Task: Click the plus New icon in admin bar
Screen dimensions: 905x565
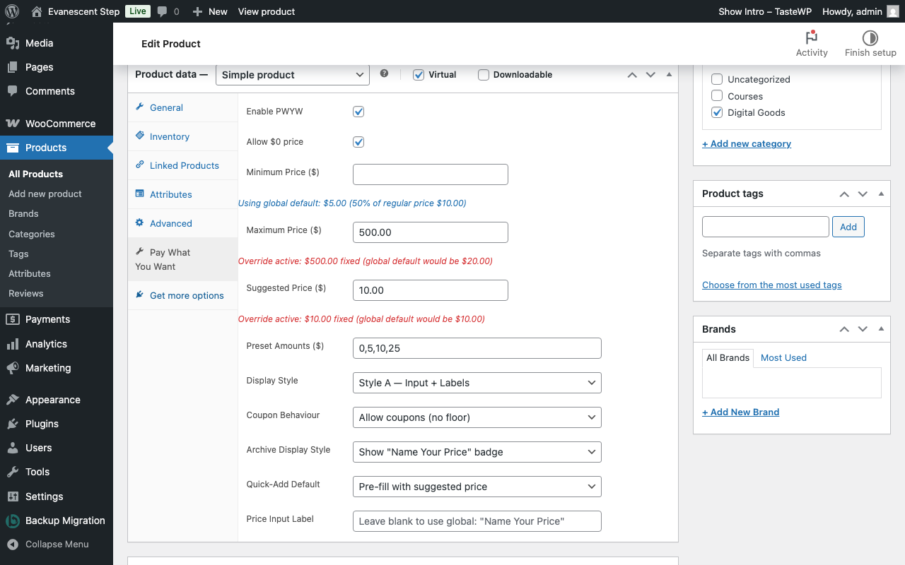Action: point(197,11)
